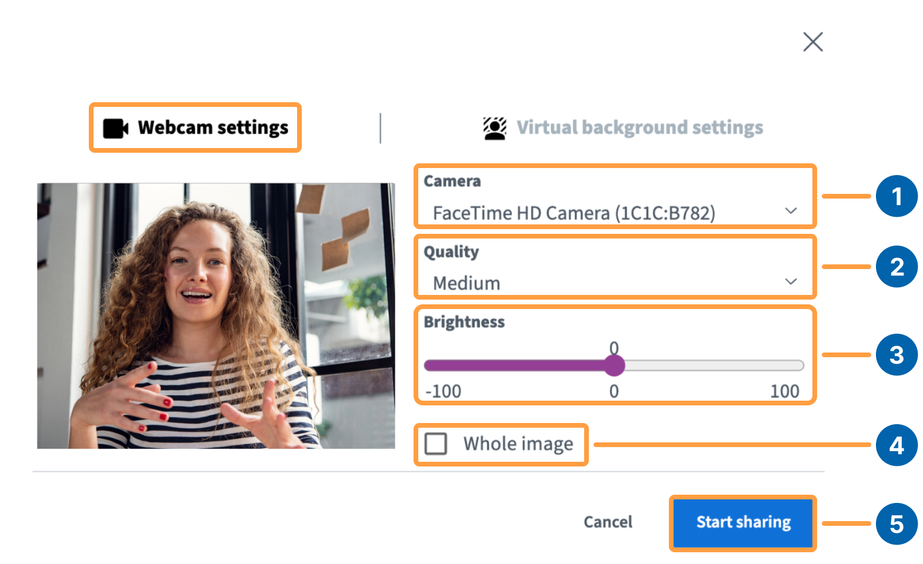Switch to Virtual background settings tab
Screen dimensions: 923x564
pos(623,127)
